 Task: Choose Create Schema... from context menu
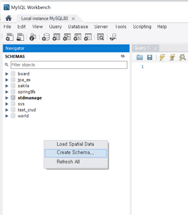tap(76, 153)
